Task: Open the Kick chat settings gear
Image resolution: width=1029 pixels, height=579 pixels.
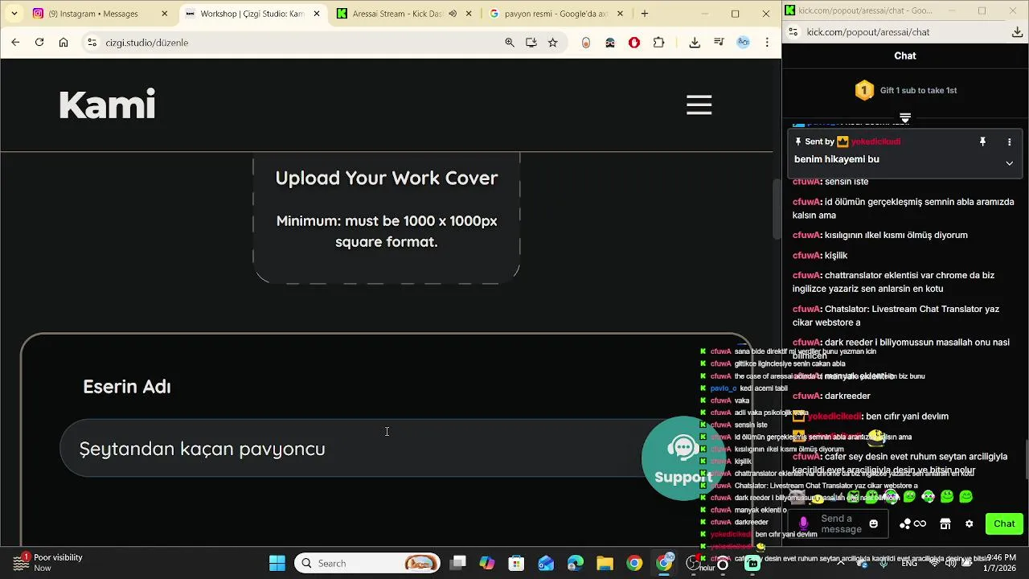Action: click(x=970, y=524)
